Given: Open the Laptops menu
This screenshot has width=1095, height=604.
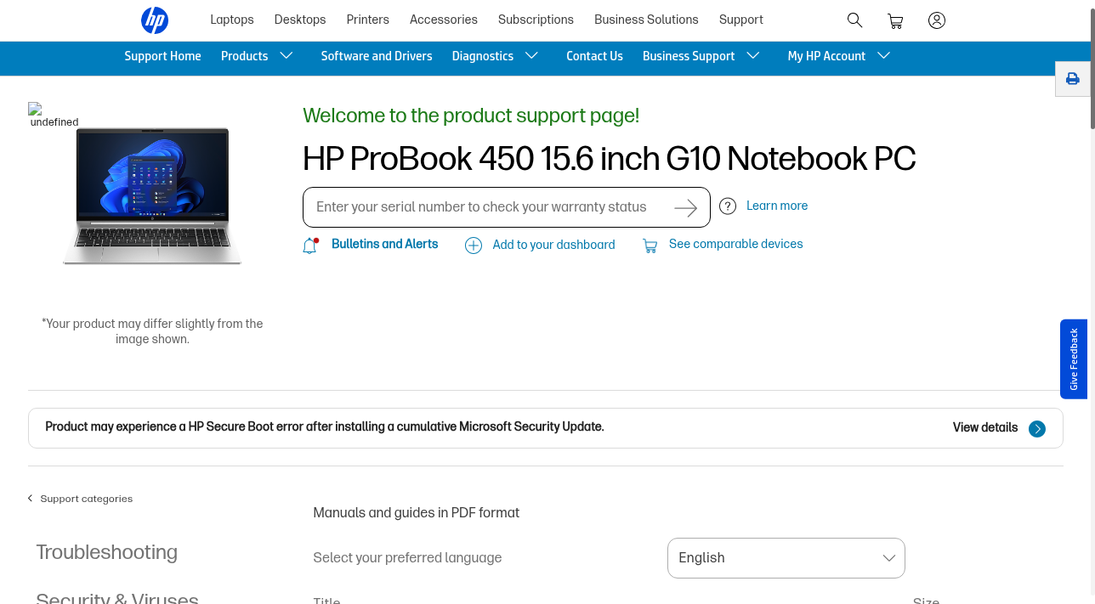Looking at the screenshot, I should tap(232, 20).
